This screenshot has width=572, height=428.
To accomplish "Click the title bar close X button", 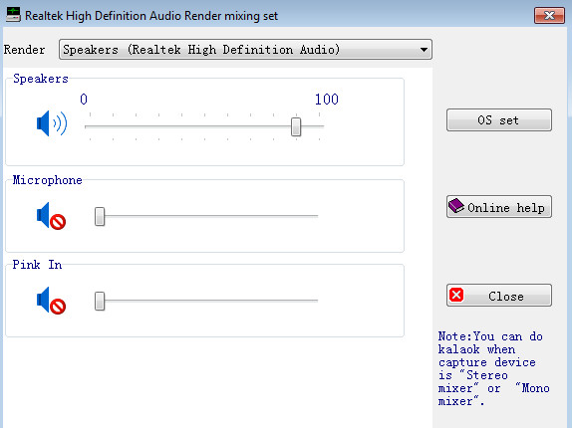I will pyautogui.click(x=549, y=16).
